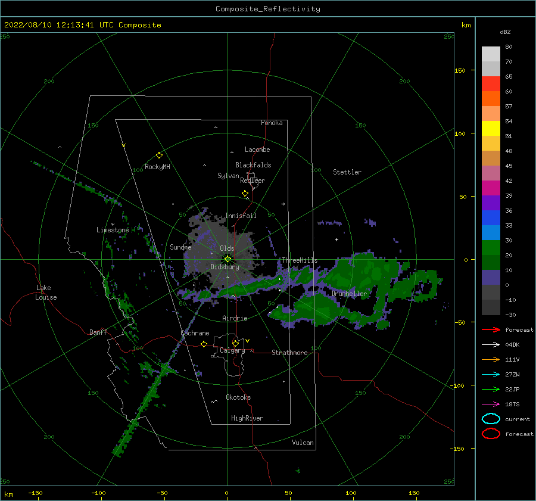Pick the royal blue swatch in dBZ scale
Image resolution: width=536 pixels, height=501 pixels.
point(491,218)
